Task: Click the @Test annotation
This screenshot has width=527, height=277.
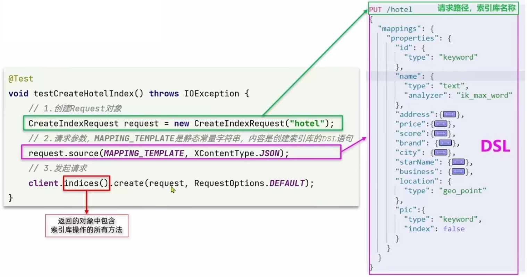Action: (21, 79)
